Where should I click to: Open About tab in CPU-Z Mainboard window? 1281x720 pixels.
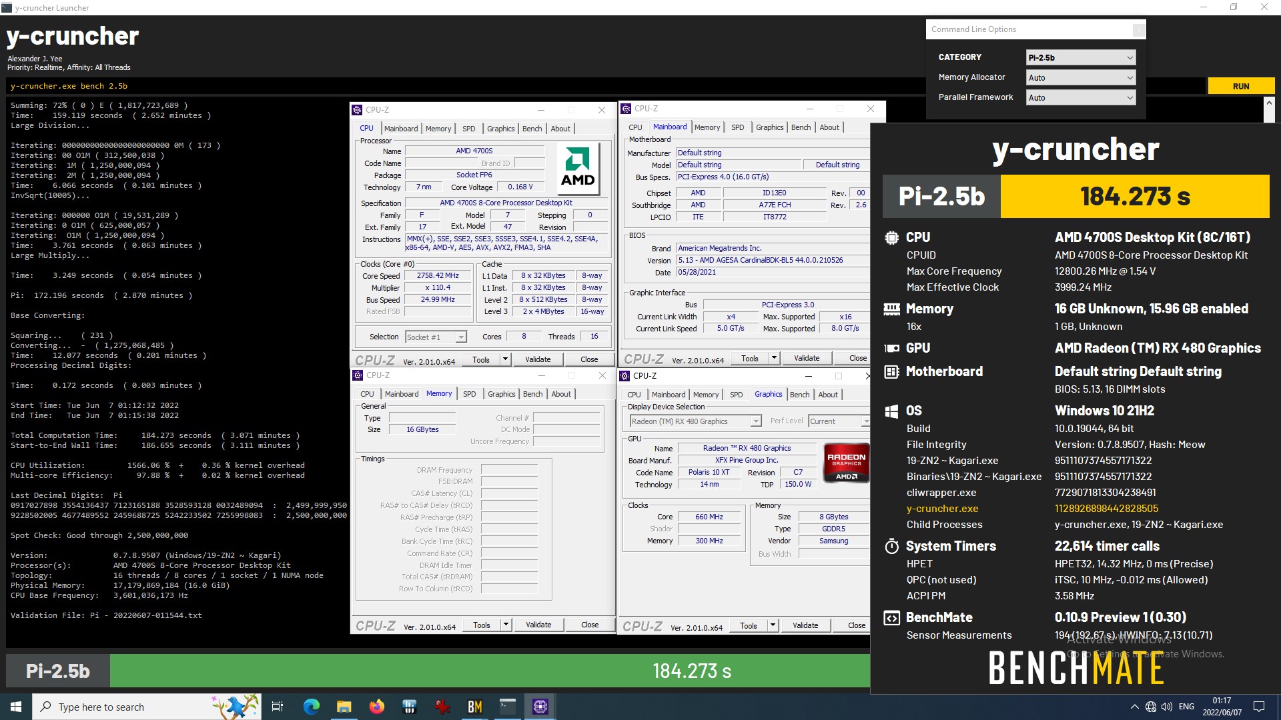pos(829,127)
